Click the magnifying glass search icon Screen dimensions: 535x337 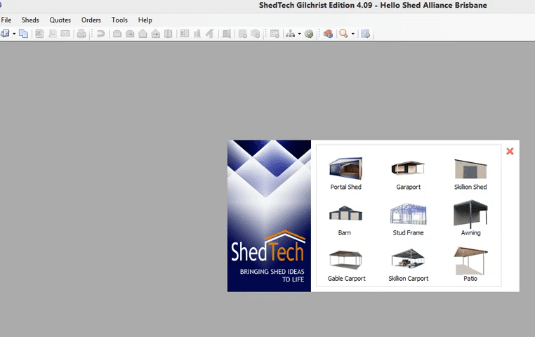tap(343, 34)
